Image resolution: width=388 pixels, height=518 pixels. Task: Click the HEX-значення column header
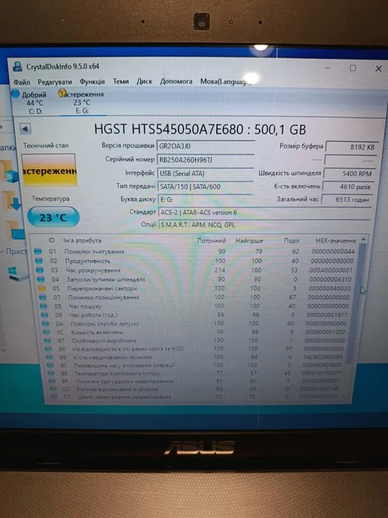point(336,241)
